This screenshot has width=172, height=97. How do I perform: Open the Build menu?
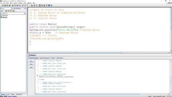tap(11, 3)
